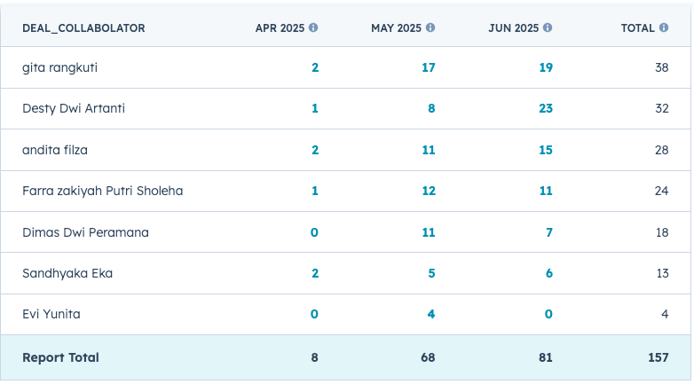
Task: Click the info icon beside JUN 2025
Action: click(548, 27)
